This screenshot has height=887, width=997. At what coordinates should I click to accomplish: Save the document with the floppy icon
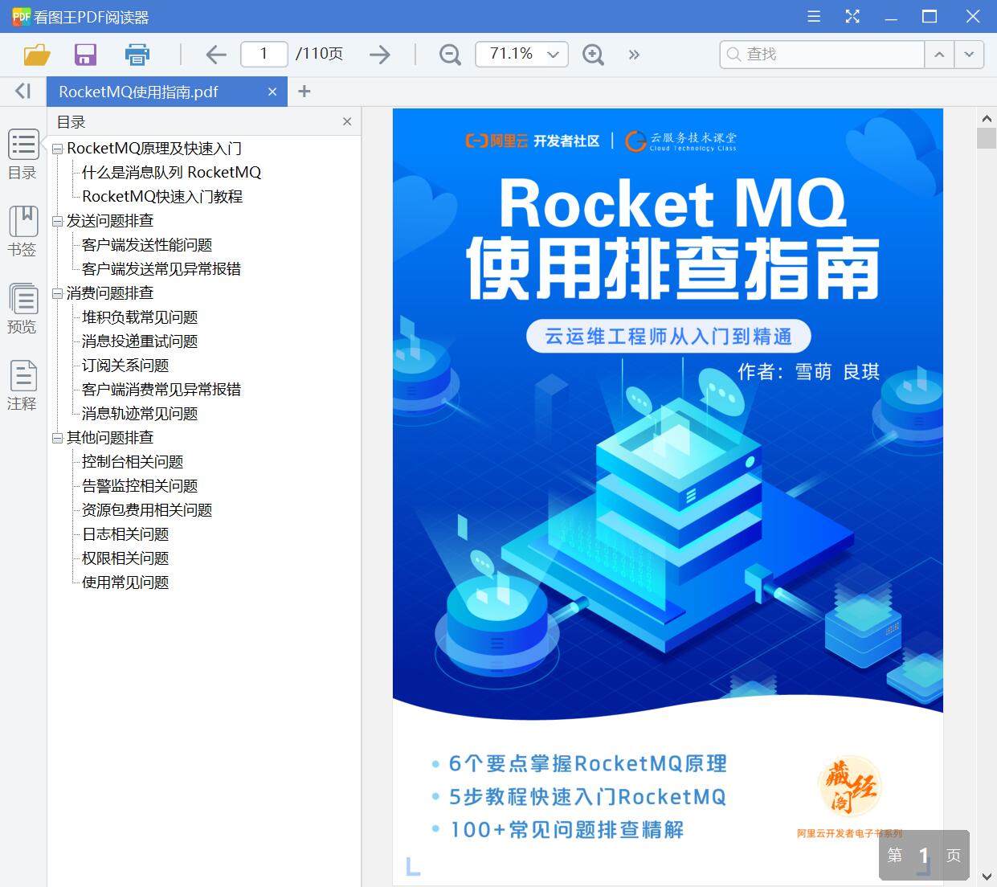pos(85,55)
